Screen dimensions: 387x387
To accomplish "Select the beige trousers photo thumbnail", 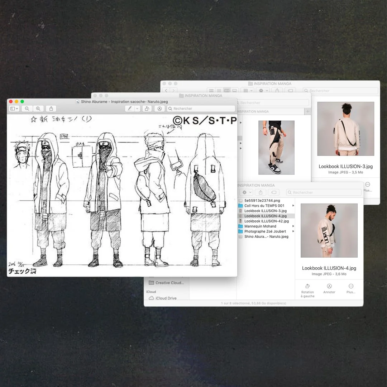I will [276, 147].
